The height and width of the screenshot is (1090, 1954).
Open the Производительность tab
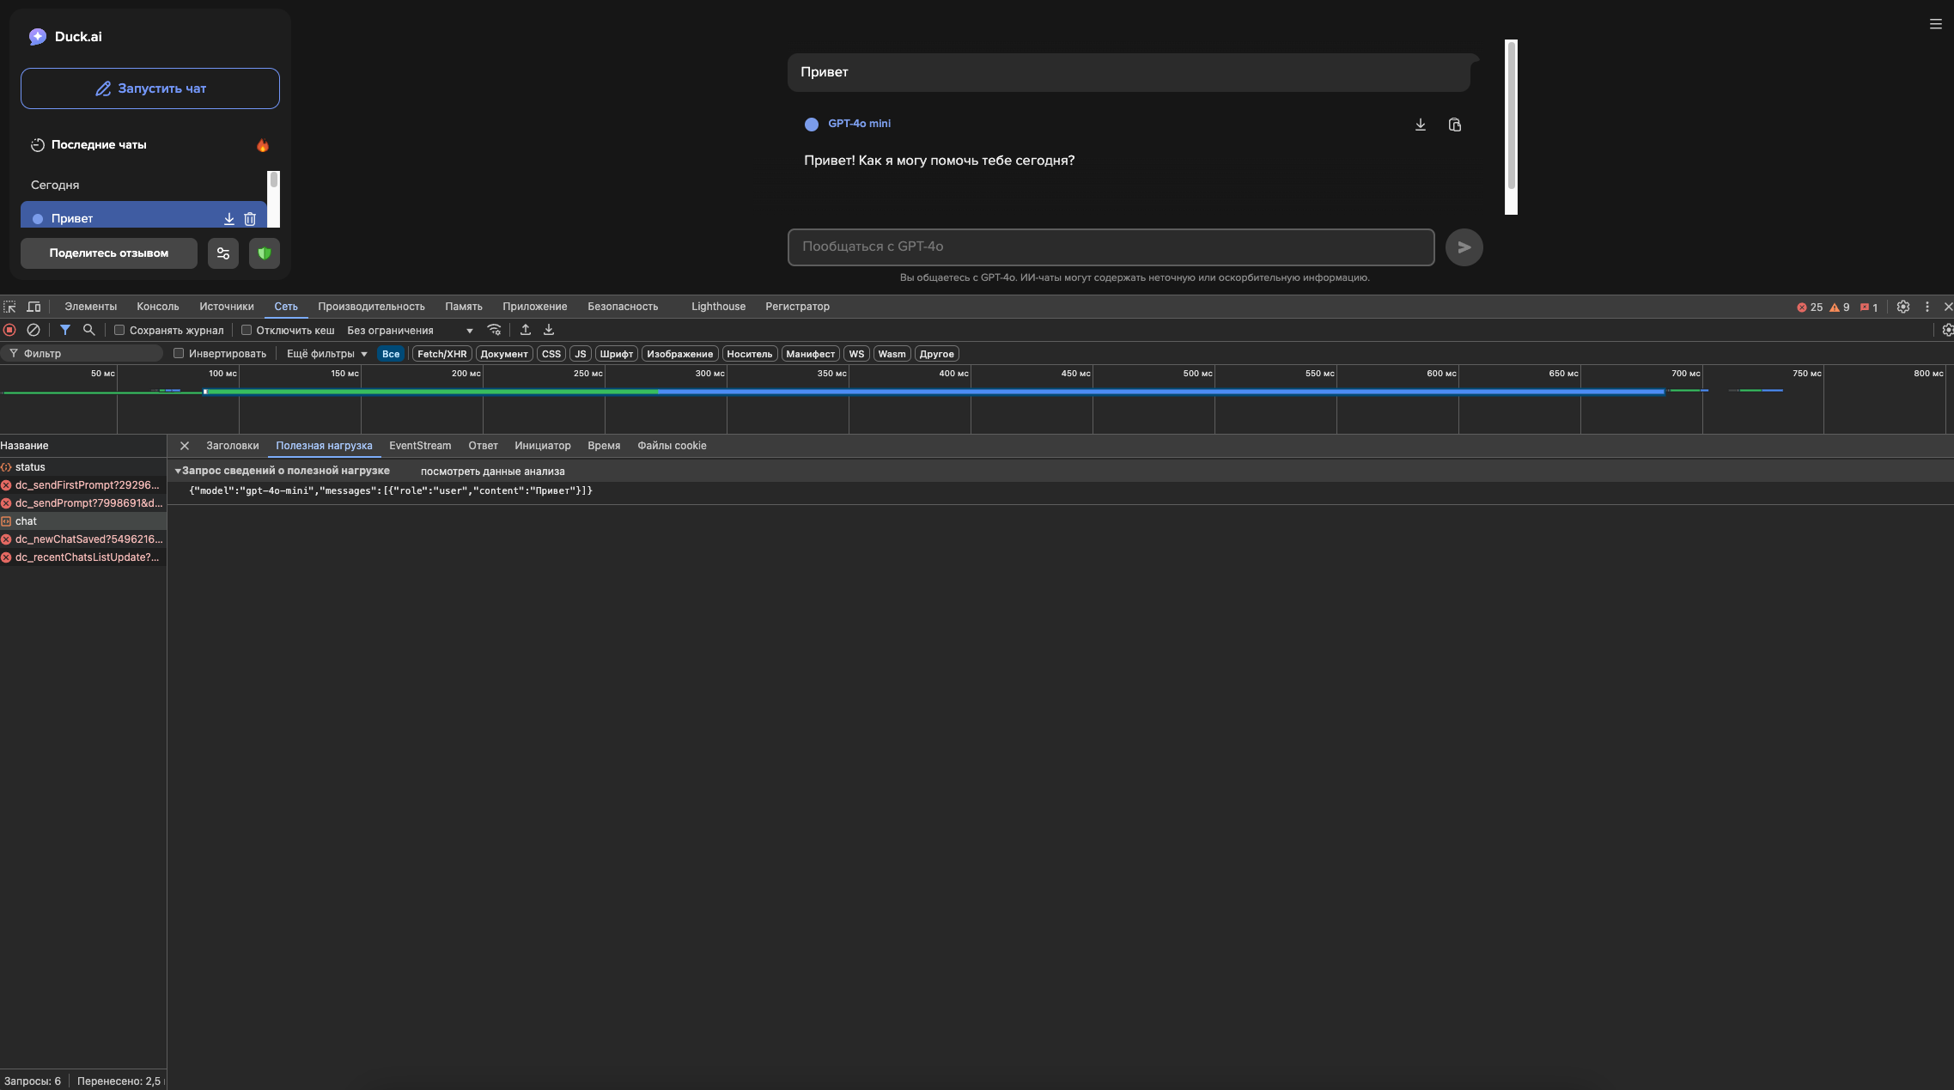371,307
